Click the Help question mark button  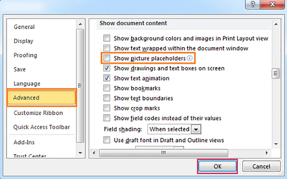click(252, 4)
